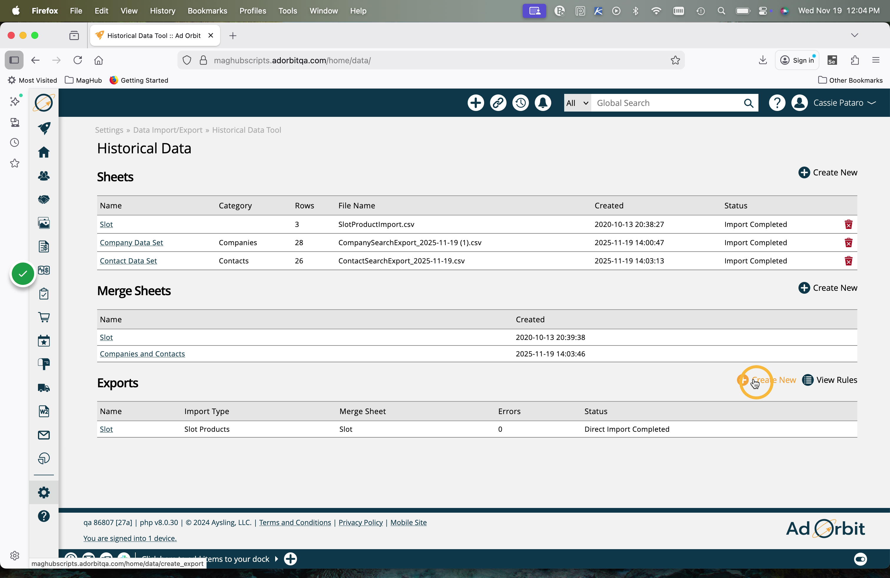Bookmark this page with the star

675,60
